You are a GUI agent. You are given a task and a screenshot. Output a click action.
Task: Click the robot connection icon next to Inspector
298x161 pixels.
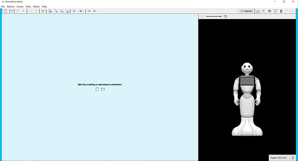[x=258, y=11]
